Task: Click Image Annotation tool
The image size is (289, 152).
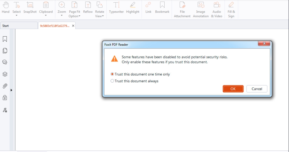Action: pyautogui.click(x=201, y=10)
